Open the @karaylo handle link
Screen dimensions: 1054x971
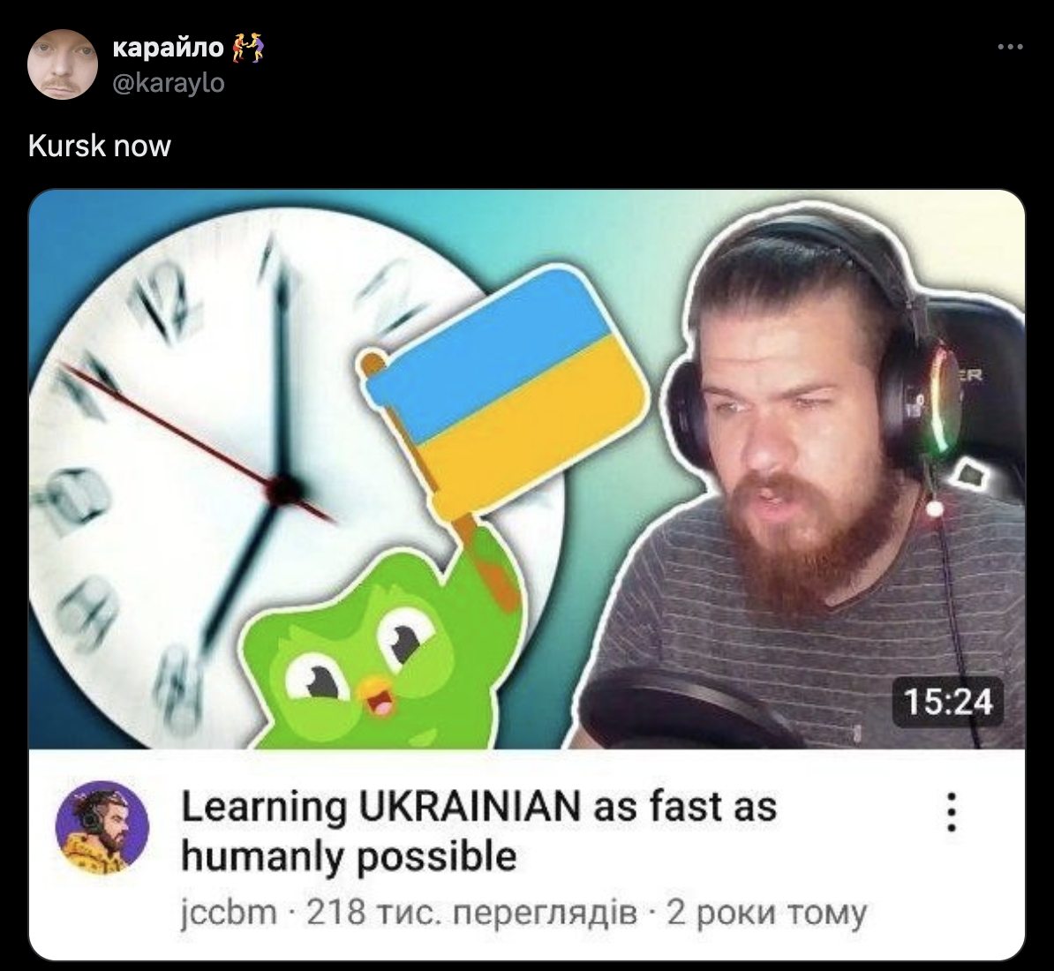168,83
